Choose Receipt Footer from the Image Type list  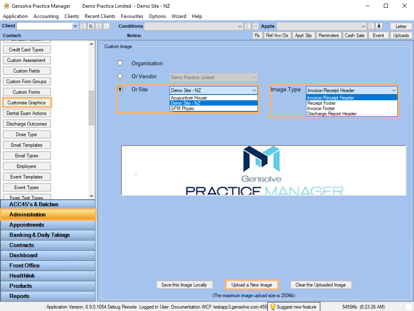click(352, 103)
